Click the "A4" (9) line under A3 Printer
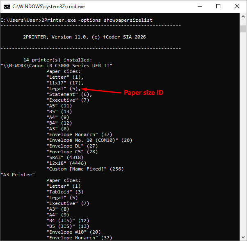Viewport: 247px width, 241px height. tap(58, 215)
